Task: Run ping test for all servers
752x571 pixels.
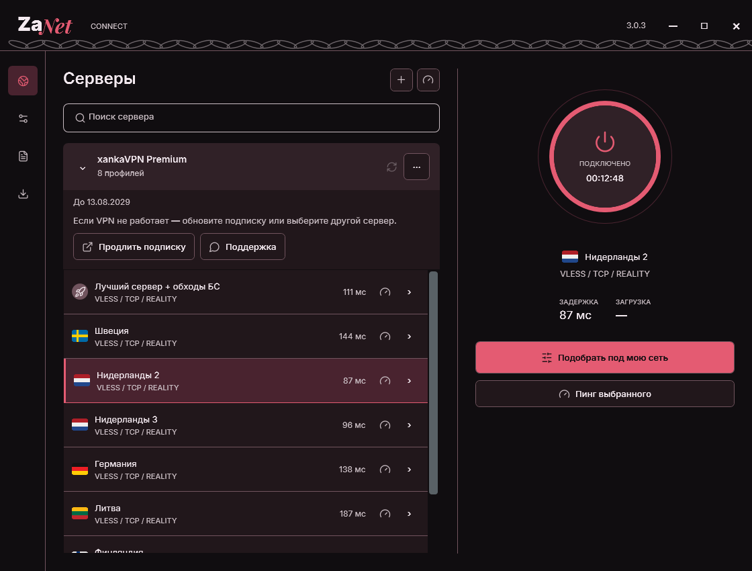Action: 428,80
